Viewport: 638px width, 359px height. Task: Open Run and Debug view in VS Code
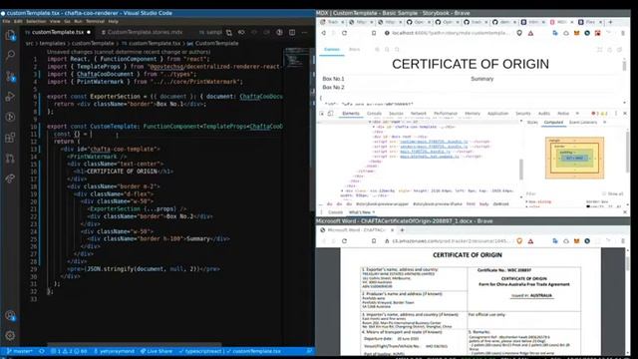tap(10, 97)
